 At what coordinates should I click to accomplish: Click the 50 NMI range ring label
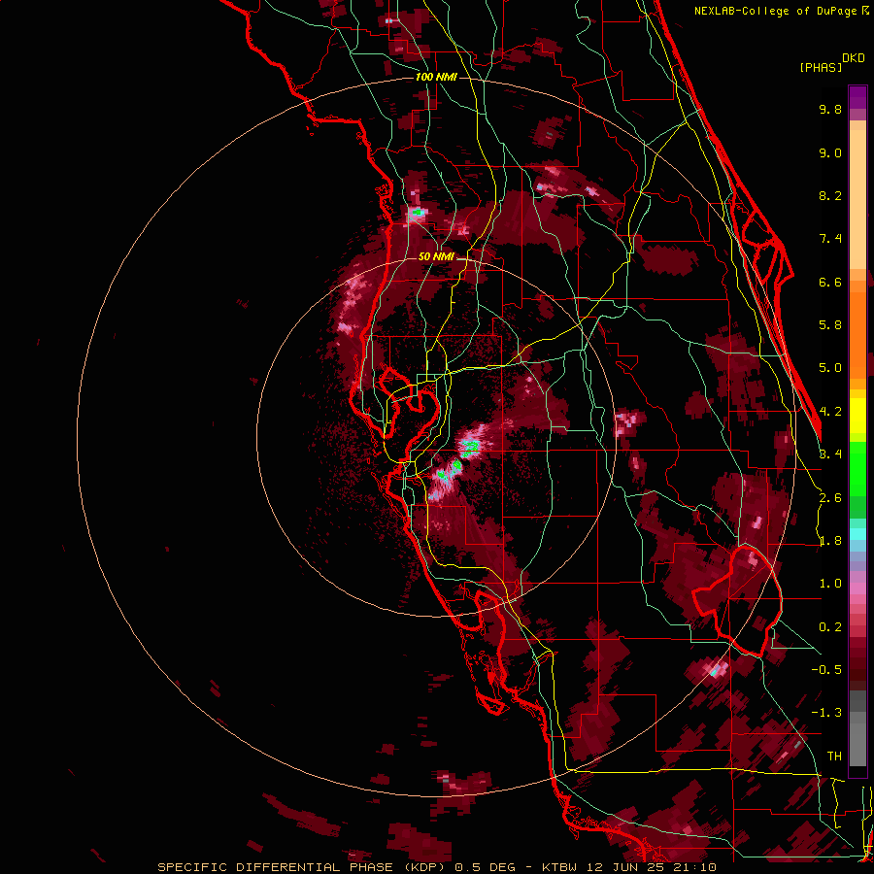tap(436, 256)
